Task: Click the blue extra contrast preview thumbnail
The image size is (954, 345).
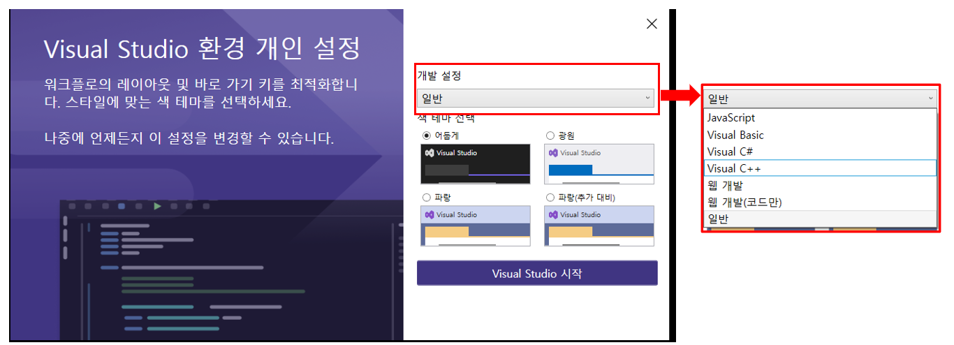Action: coord(599,226)
